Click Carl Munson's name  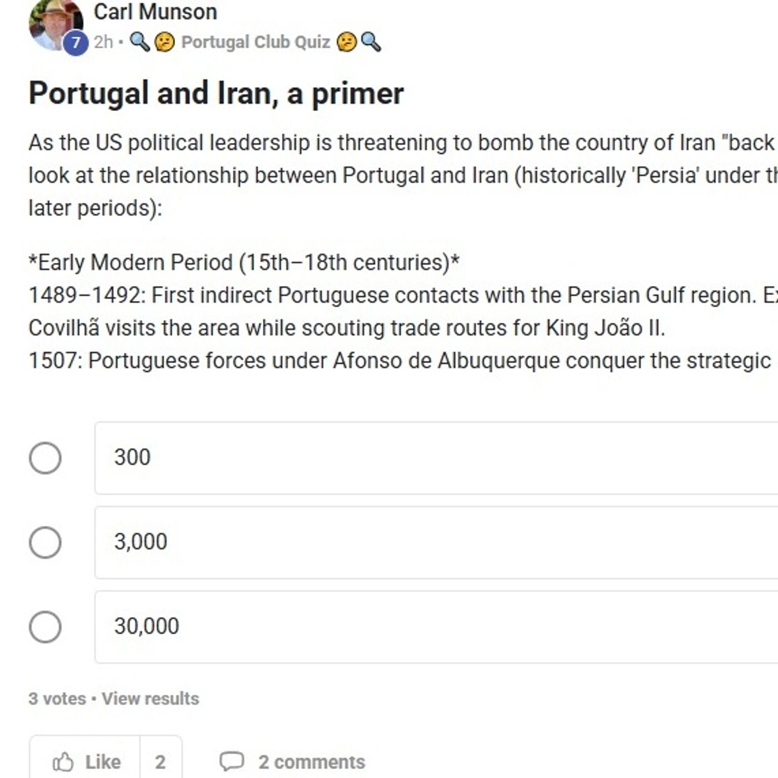(156, 11)
